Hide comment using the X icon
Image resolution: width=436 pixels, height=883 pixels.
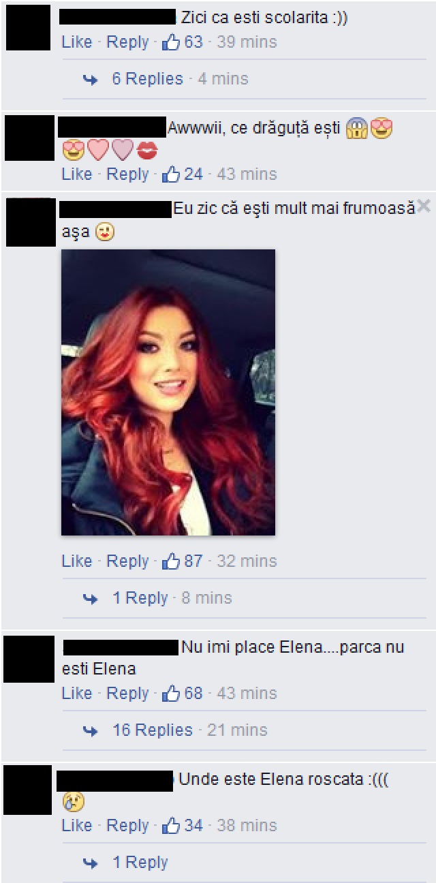pyautogui.click(x=424, y=206)
